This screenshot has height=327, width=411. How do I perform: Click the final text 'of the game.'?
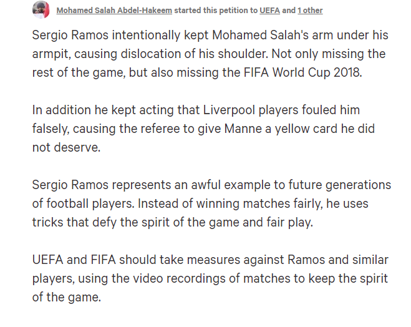[67, 298]
